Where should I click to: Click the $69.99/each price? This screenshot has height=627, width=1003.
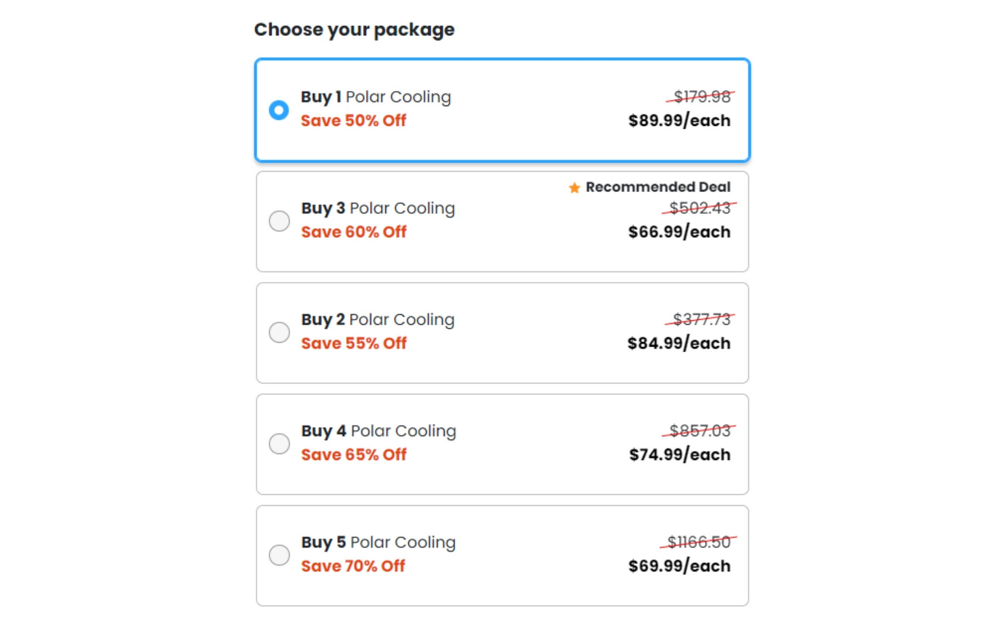[679, 566]
